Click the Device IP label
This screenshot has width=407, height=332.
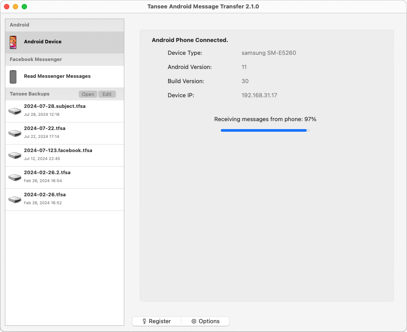pyautogui.click(x=181, y=95)
